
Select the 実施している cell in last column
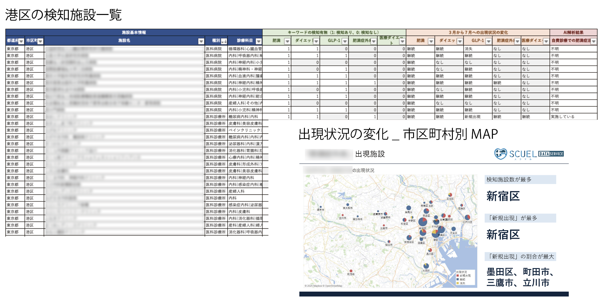point(563,117)
